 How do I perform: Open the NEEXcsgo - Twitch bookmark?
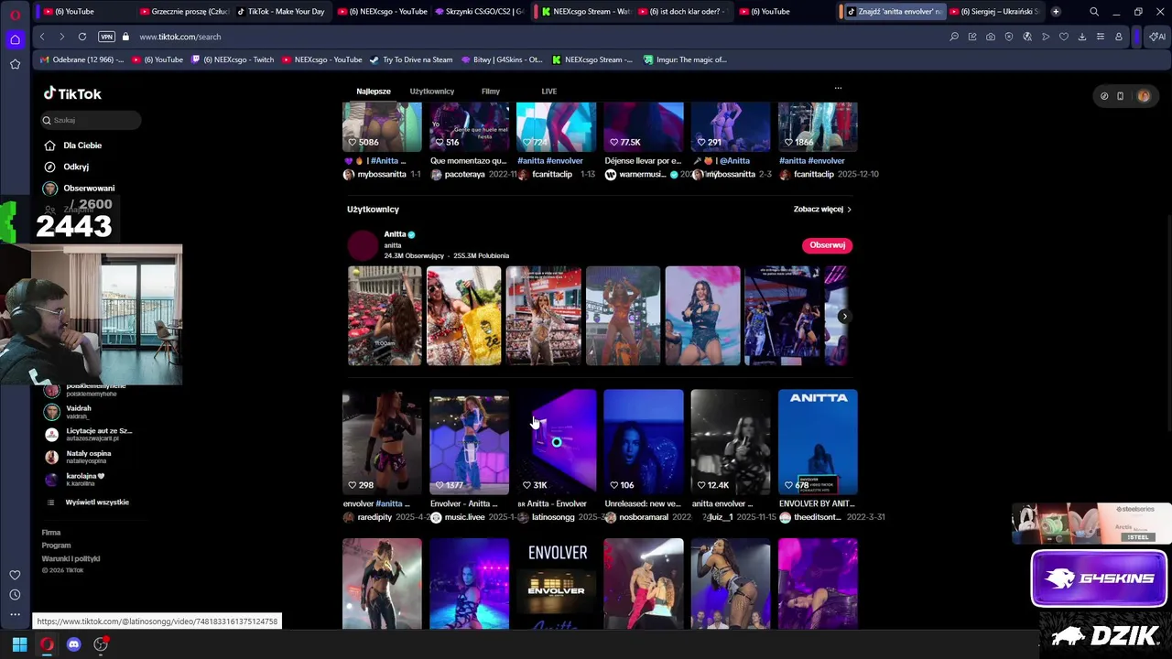coord(232,59)
